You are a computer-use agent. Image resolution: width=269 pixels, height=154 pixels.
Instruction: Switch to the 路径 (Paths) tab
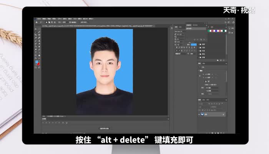tap(208, 100)
